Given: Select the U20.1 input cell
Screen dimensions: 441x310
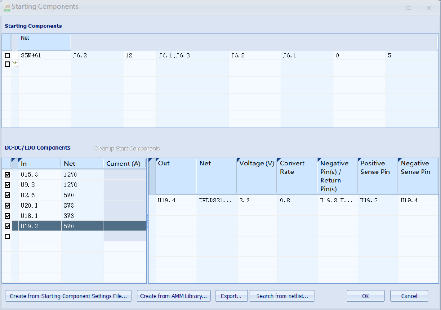Looking at the screenshot, I should point(40,205).
